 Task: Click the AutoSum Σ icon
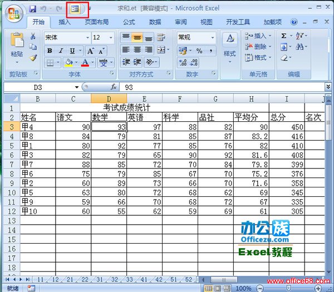[x=284, y=36]
